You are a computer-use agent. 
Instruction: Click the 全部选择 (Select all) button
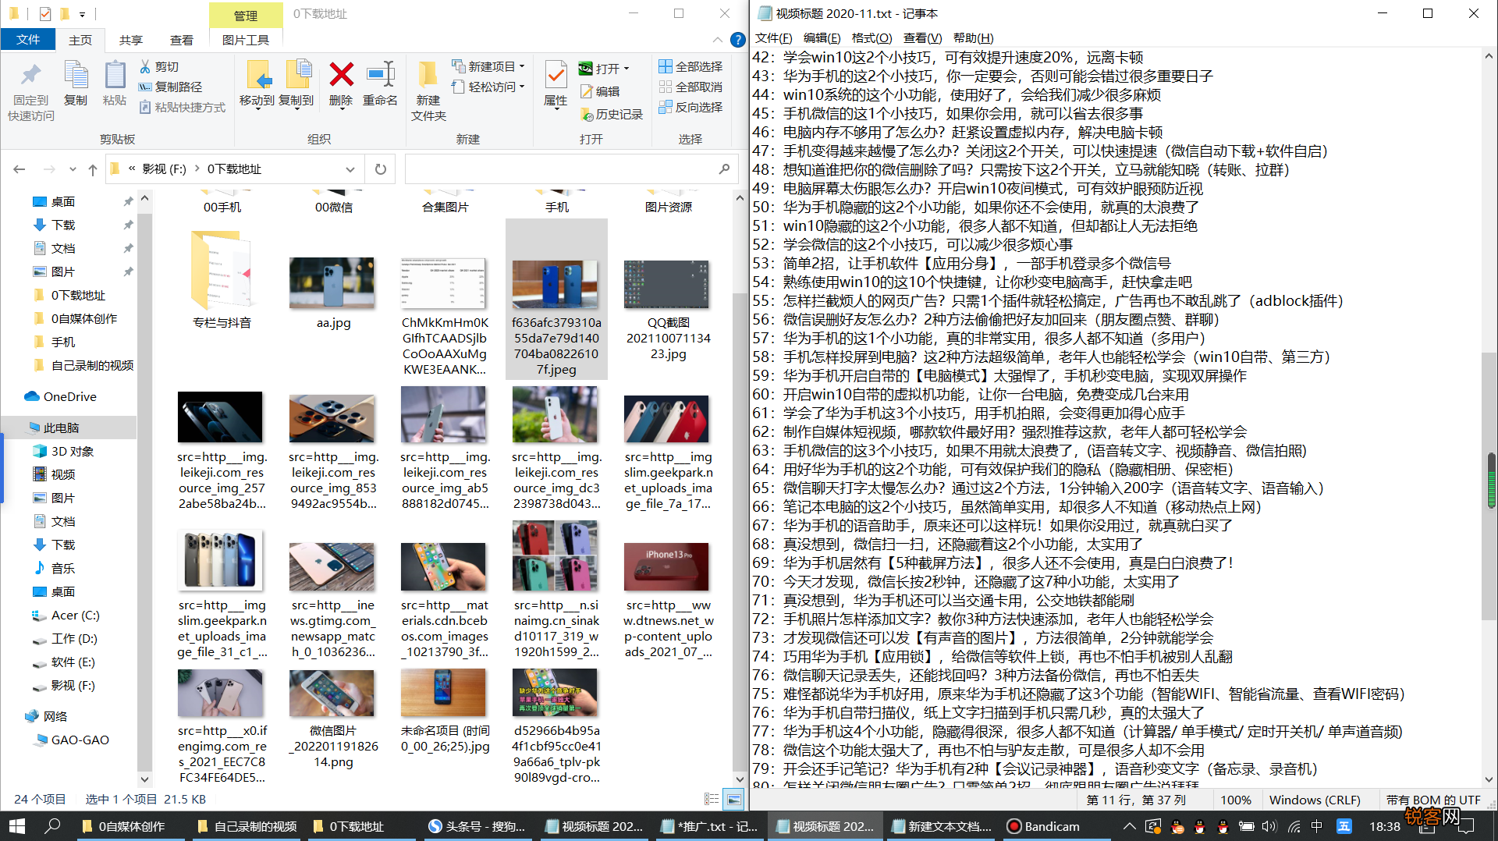point(690,67)
